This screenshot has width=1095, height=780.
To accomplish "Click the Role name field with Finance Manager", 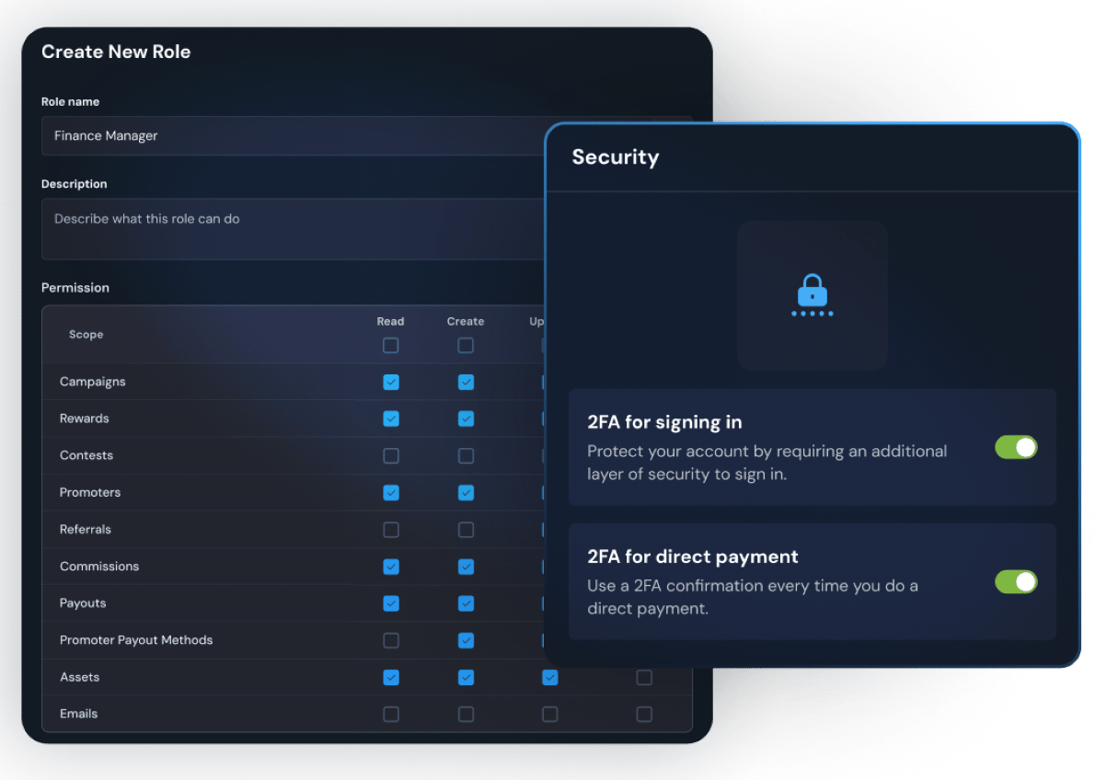I will point(294,135).
